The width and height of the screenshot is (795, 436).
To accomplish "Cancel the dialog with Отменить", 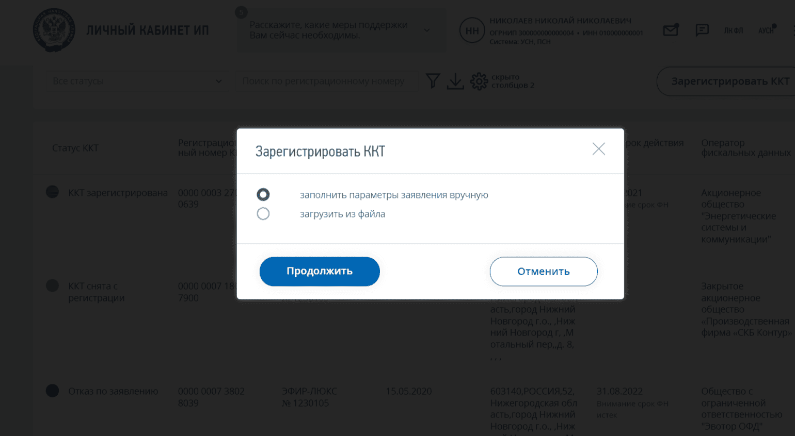I will [543, 271].
